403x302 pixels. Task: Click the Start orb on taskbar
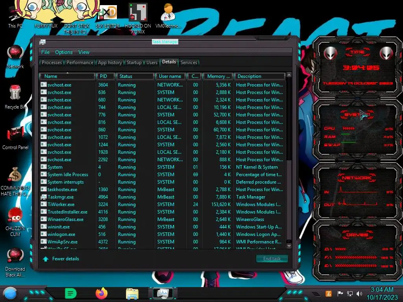(x=10, y=294)
